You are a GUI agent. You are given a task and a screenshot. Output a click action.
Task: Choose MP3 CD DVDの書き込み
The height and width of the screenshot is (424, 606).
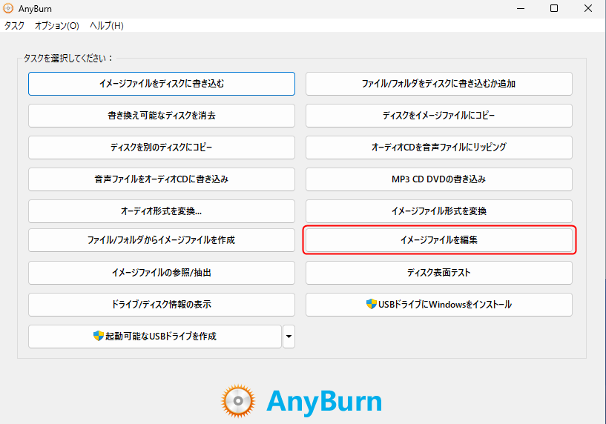[x=438, y=179]
